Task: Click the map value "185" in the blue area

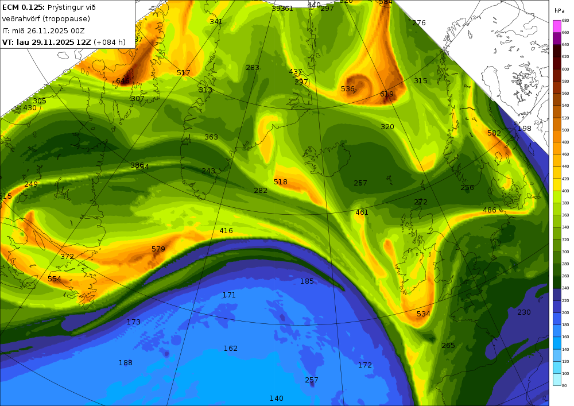Action: tap(307, 281)
